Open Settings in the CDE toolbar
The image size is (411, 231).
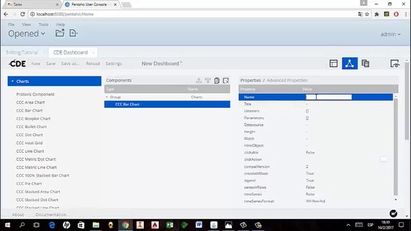(114, 64)
